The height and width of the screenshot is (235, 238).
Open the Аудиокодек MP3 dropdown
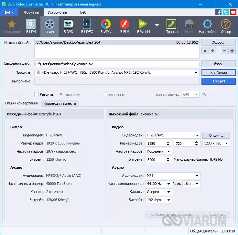[x=173, y=176]
